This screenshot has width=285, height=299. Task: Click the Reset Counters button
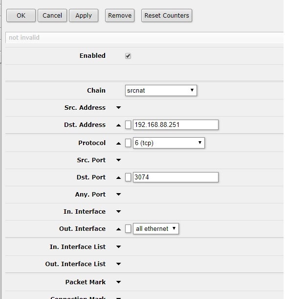tap(167, 16)
